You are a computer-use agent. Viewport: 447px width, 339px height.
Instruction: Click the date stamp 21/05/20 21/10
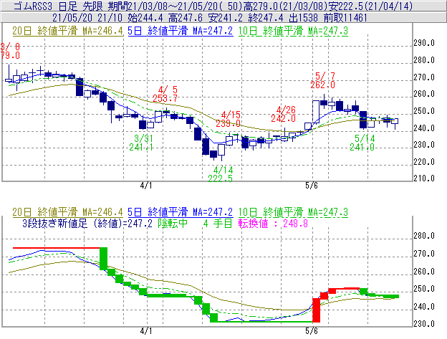click(x=87, y=18)
